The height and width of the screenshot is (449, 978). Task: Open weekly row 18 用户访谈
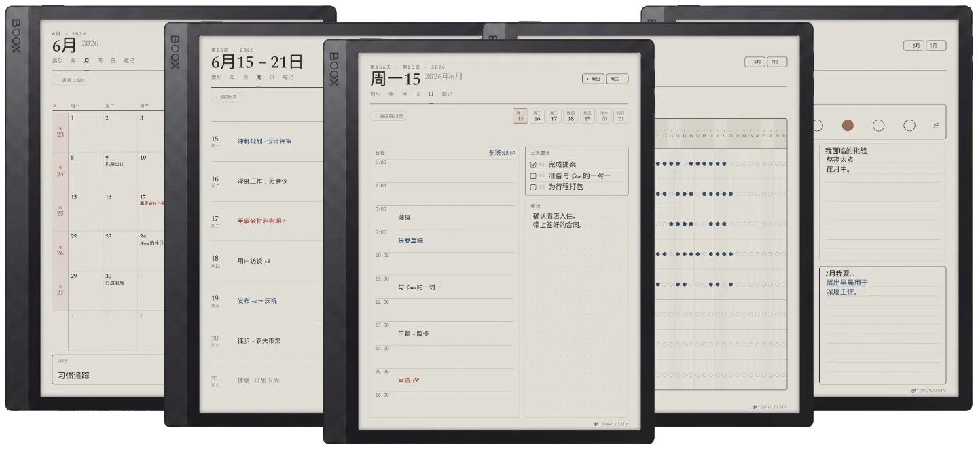[x=266, y=261]
